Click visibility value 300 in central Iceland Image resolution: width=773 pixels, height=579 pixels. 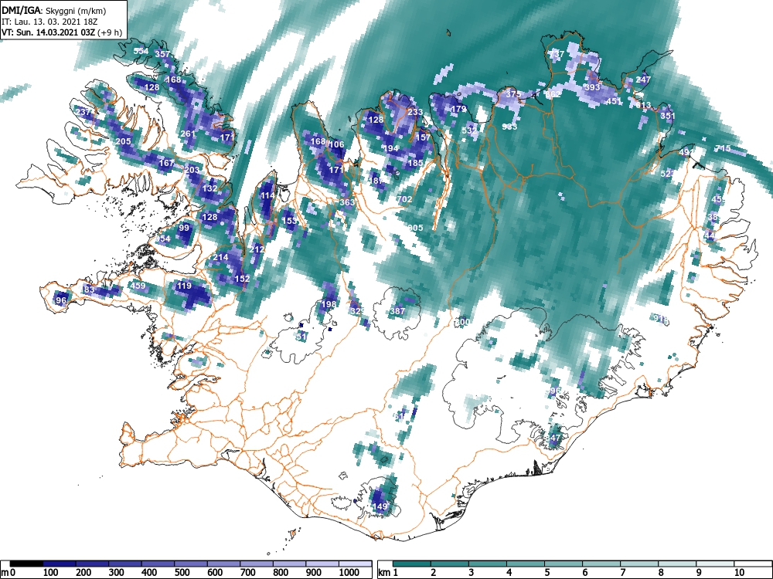(x=462, y=322)
